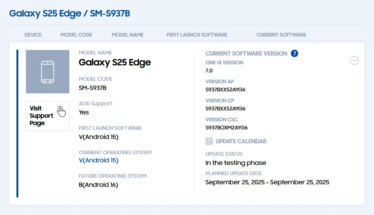Click the SM-S937B value under Model Code
The height and width of the screenshot is (215, 374).
(x=93, y=88)
